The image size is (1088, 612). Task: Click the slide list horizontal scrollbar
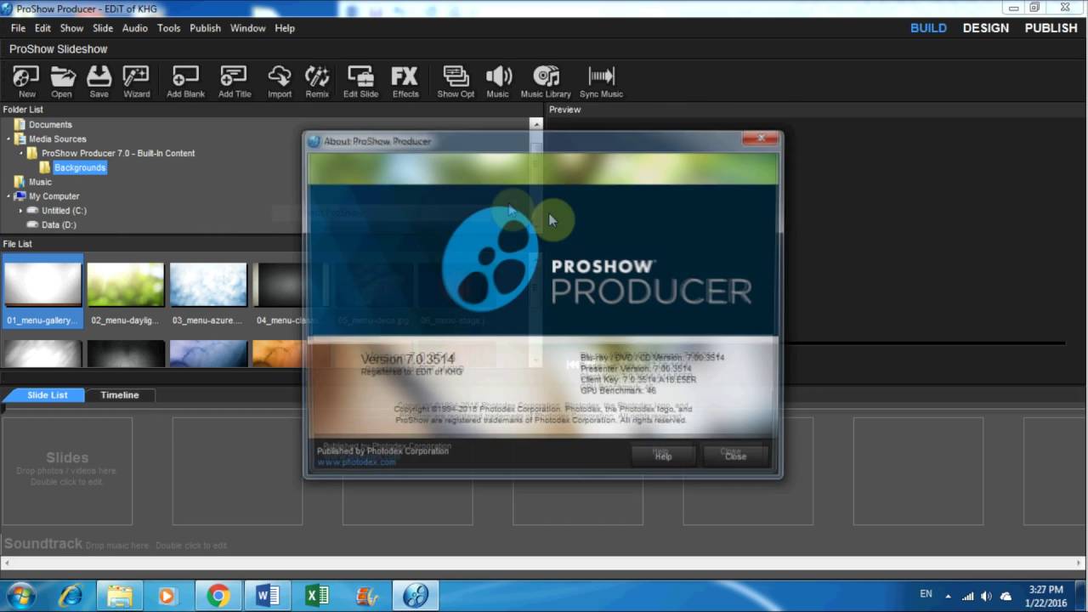click(x=544, y=563)
